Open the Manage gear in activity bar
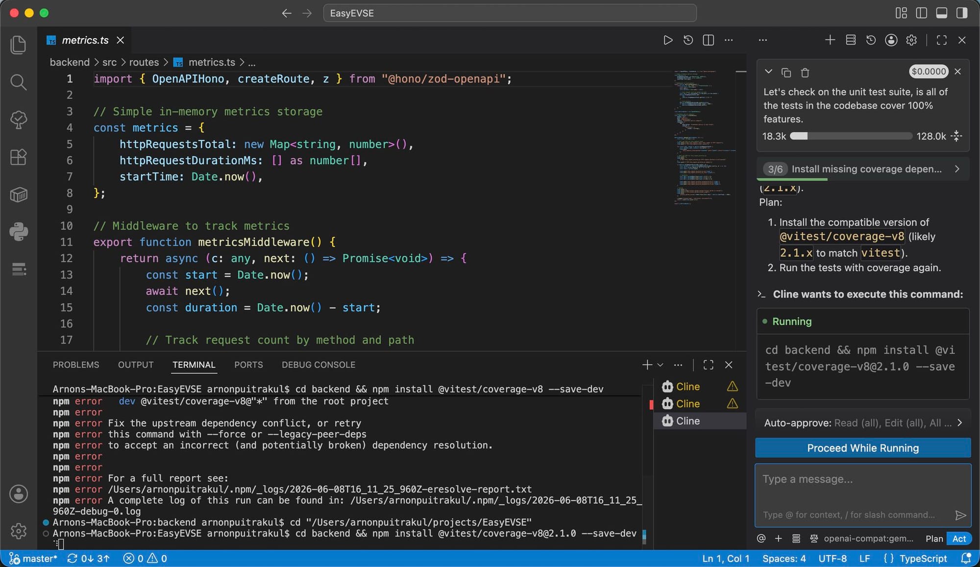This screenshot has height=567, width=980. [18, 531]
